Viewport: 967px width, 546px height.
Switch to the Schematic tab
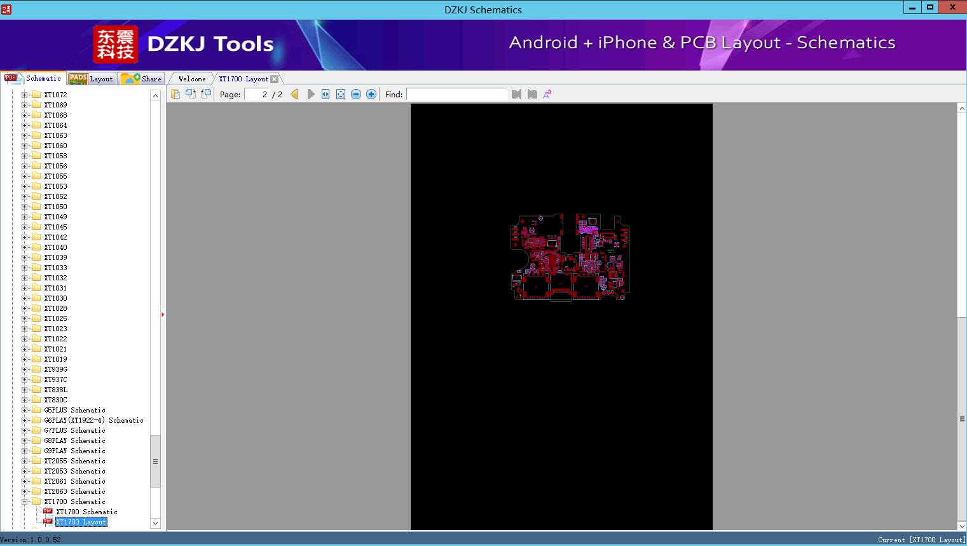coord(33,78)
